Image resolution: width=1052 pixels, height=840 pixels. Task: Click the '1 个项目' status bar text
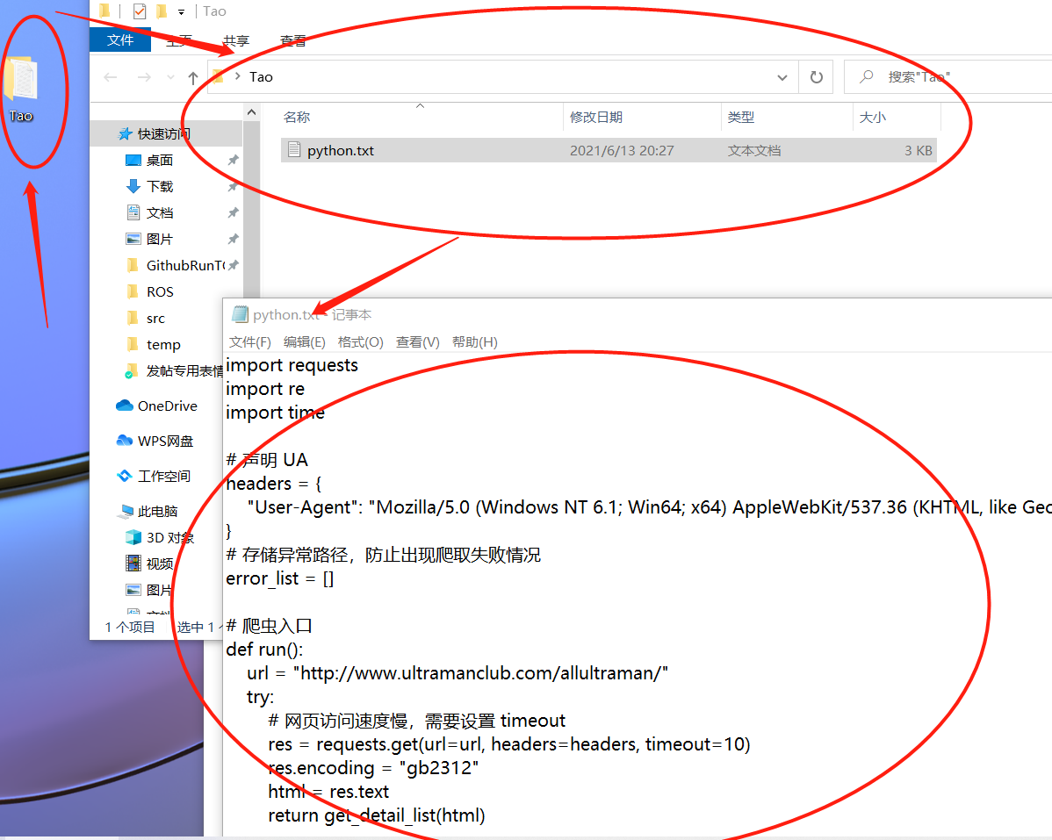[x=129, y=627]
